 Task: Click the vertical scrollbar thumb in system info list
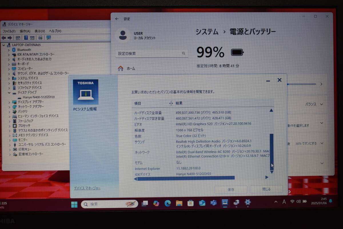(x=272, y=152)
